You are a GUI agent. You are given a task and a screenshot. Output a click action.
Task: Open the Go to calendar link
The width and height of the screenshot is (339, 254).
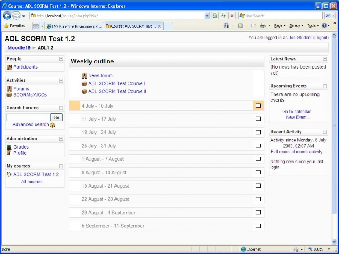tap(298, 112)
